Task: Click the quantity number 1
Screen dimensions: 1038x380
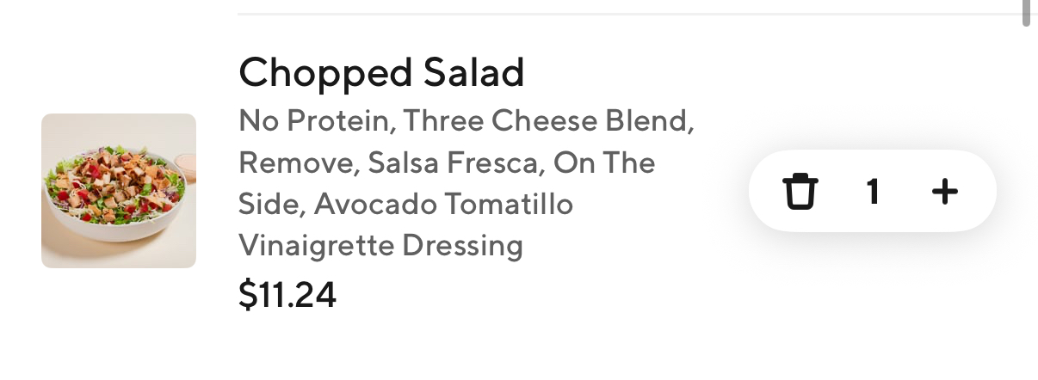Action: [873, 191]
